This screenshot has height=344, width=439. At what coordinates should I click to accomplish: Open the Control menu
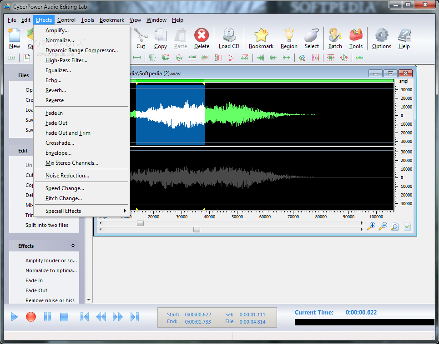pos(66,20)
